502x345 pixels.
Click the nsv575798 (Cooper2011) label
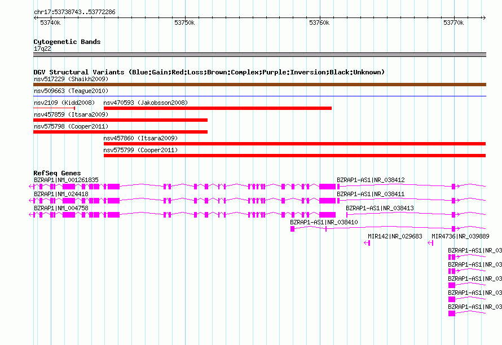coord(71,126)
